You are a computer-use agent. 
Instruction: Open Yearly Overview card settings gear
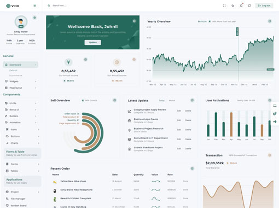[x=270, y=21]
